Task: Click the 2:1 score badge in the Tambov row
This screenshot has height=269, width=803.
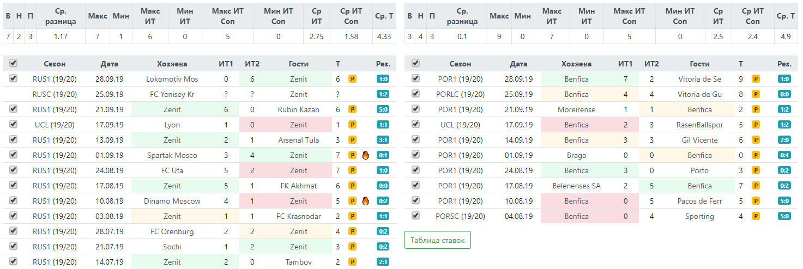Action: [383, 262]
